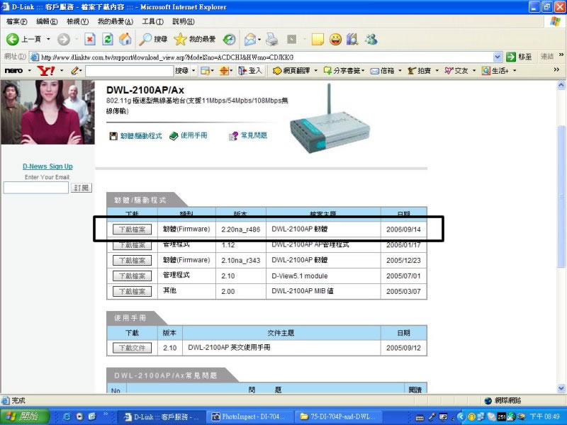Click the Internet Explorer quick launch icon
Screen dimensions: 567x425
(67, 416)
